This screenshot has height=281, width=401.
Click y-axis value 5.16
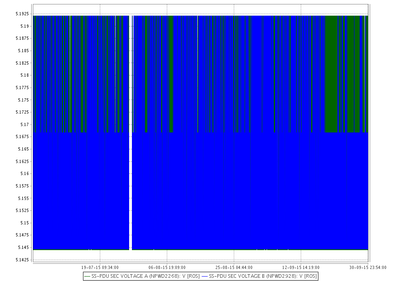[x=24, y=173]
